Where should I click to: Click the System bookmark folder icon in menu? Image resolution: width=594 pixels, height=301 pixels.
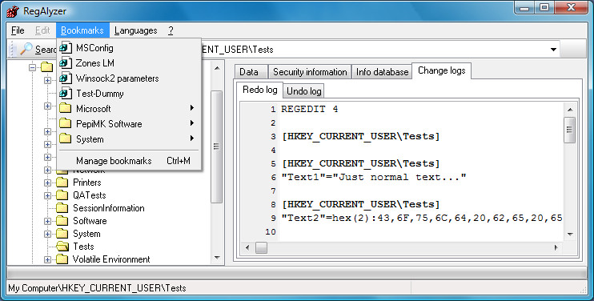click(x=66, y=139)
